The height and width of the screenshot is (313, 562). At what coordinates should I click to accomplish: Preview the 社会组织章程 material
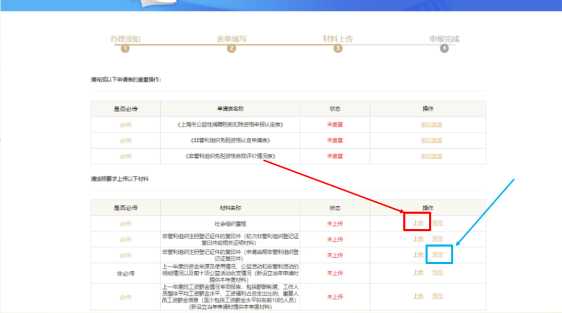point(438,224)
